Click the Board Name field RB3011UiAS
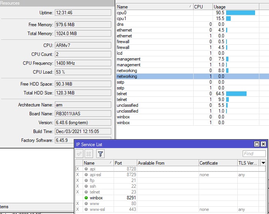 tap(83, 114)
